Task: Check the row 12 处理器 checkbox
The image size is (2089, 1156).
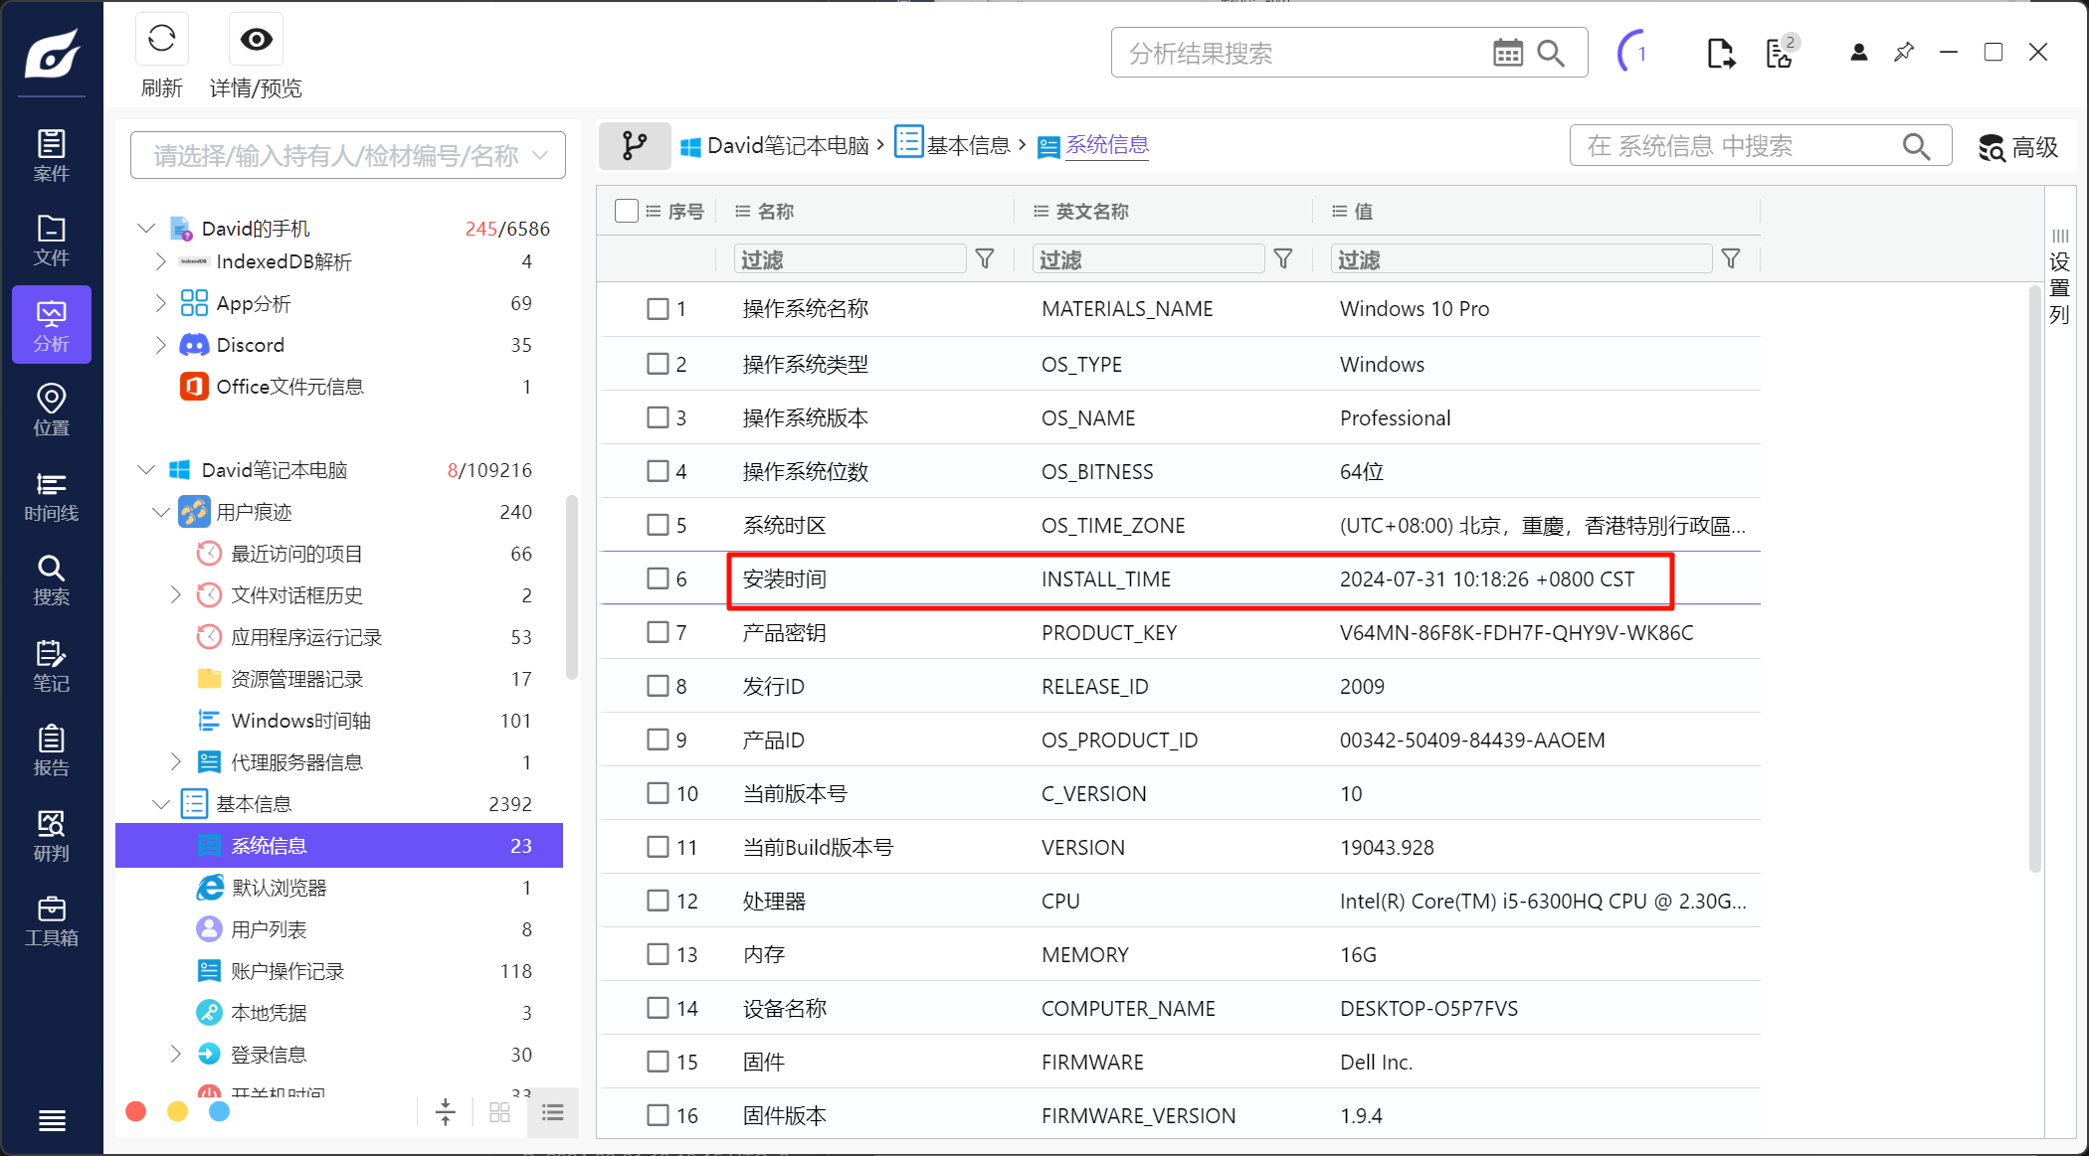Action: [x=658, y=901]
